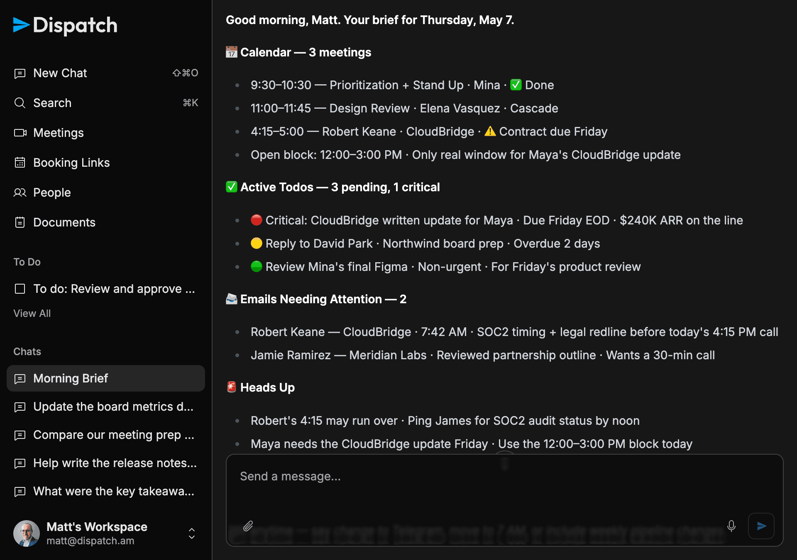Click View All to-dos link
This screenshot has height=560, width=797.
32,314
